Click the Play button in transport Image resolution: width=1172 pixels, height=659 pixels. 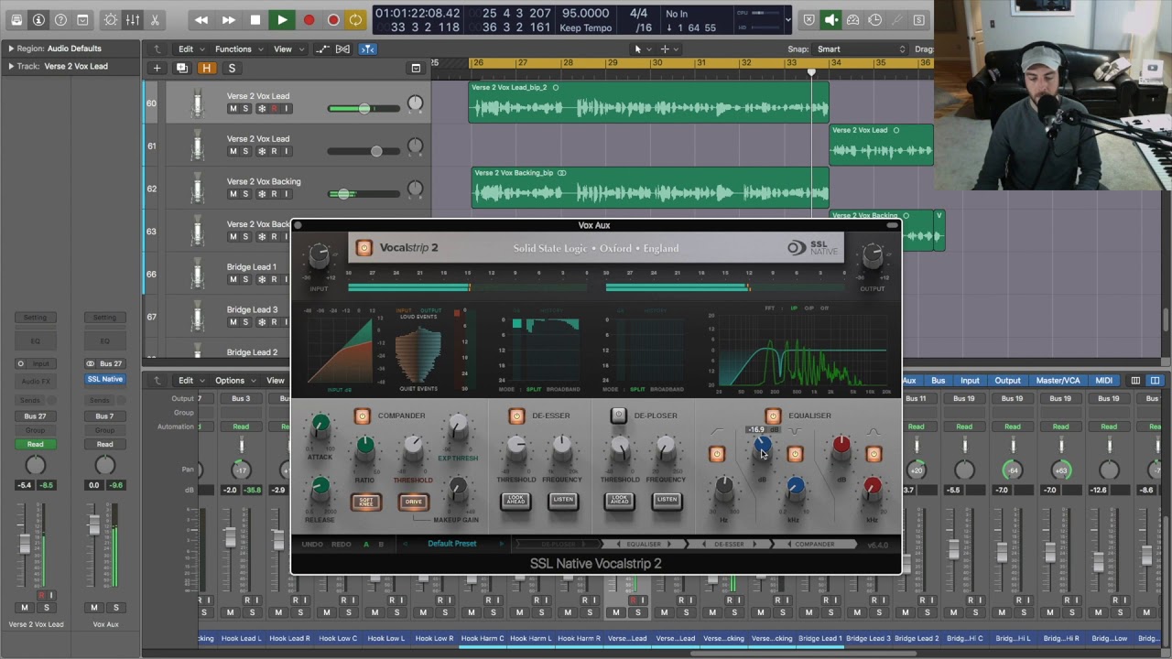pos(282,19)
